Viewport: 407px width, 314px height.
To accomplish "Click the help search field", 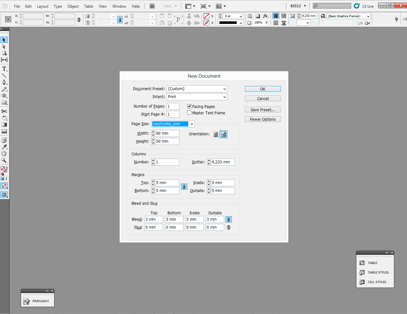I will pyautogui.click(x=332, y=6).
